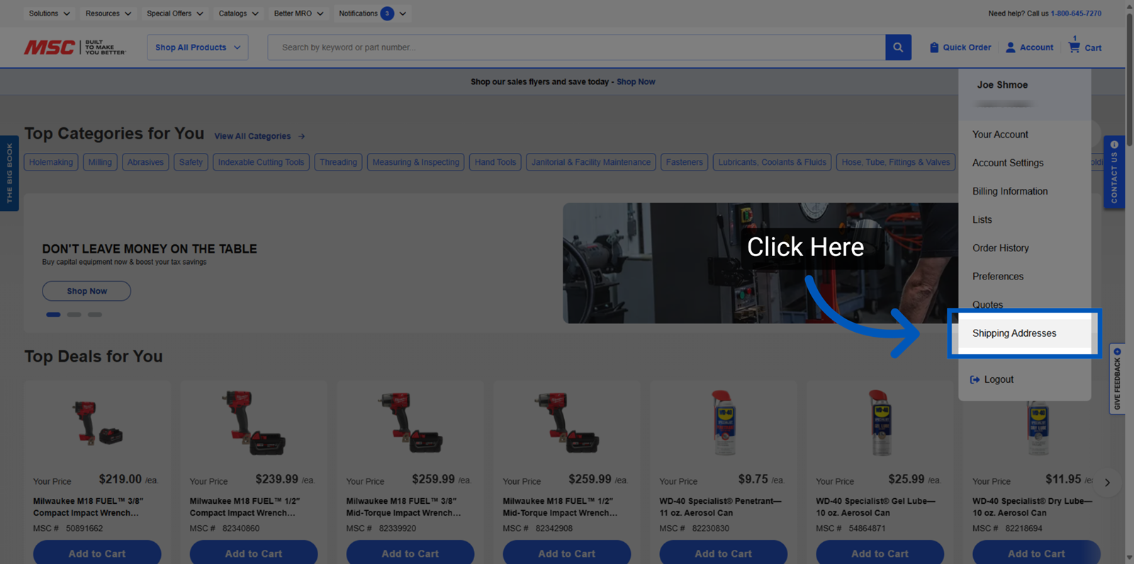Go to second banner slide indicator
The height and width of the screenshot is (564, 1134).
[x=74, y=314]
